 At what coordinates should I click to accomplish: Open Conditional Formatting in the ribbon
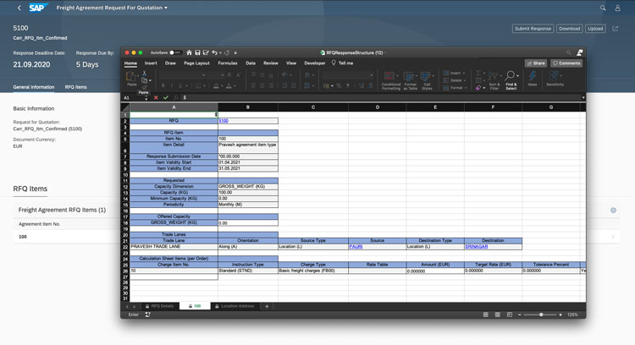(391, 79)
